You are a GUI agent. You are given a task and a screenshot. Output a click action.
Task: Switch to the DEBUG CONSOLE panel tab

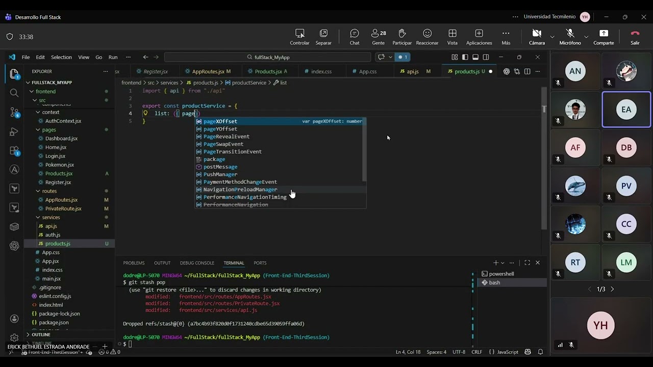coord(197,263)
